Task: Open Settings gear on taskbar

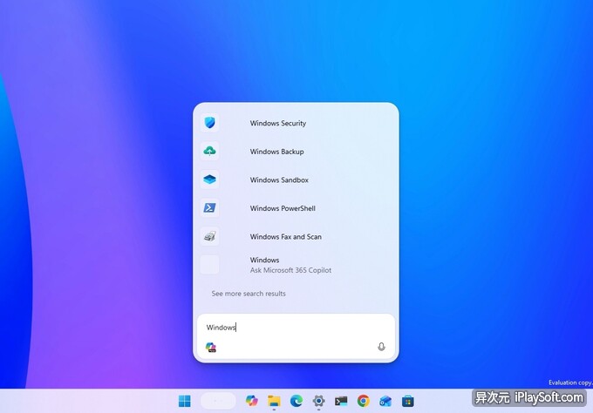Action: (319, 401)
